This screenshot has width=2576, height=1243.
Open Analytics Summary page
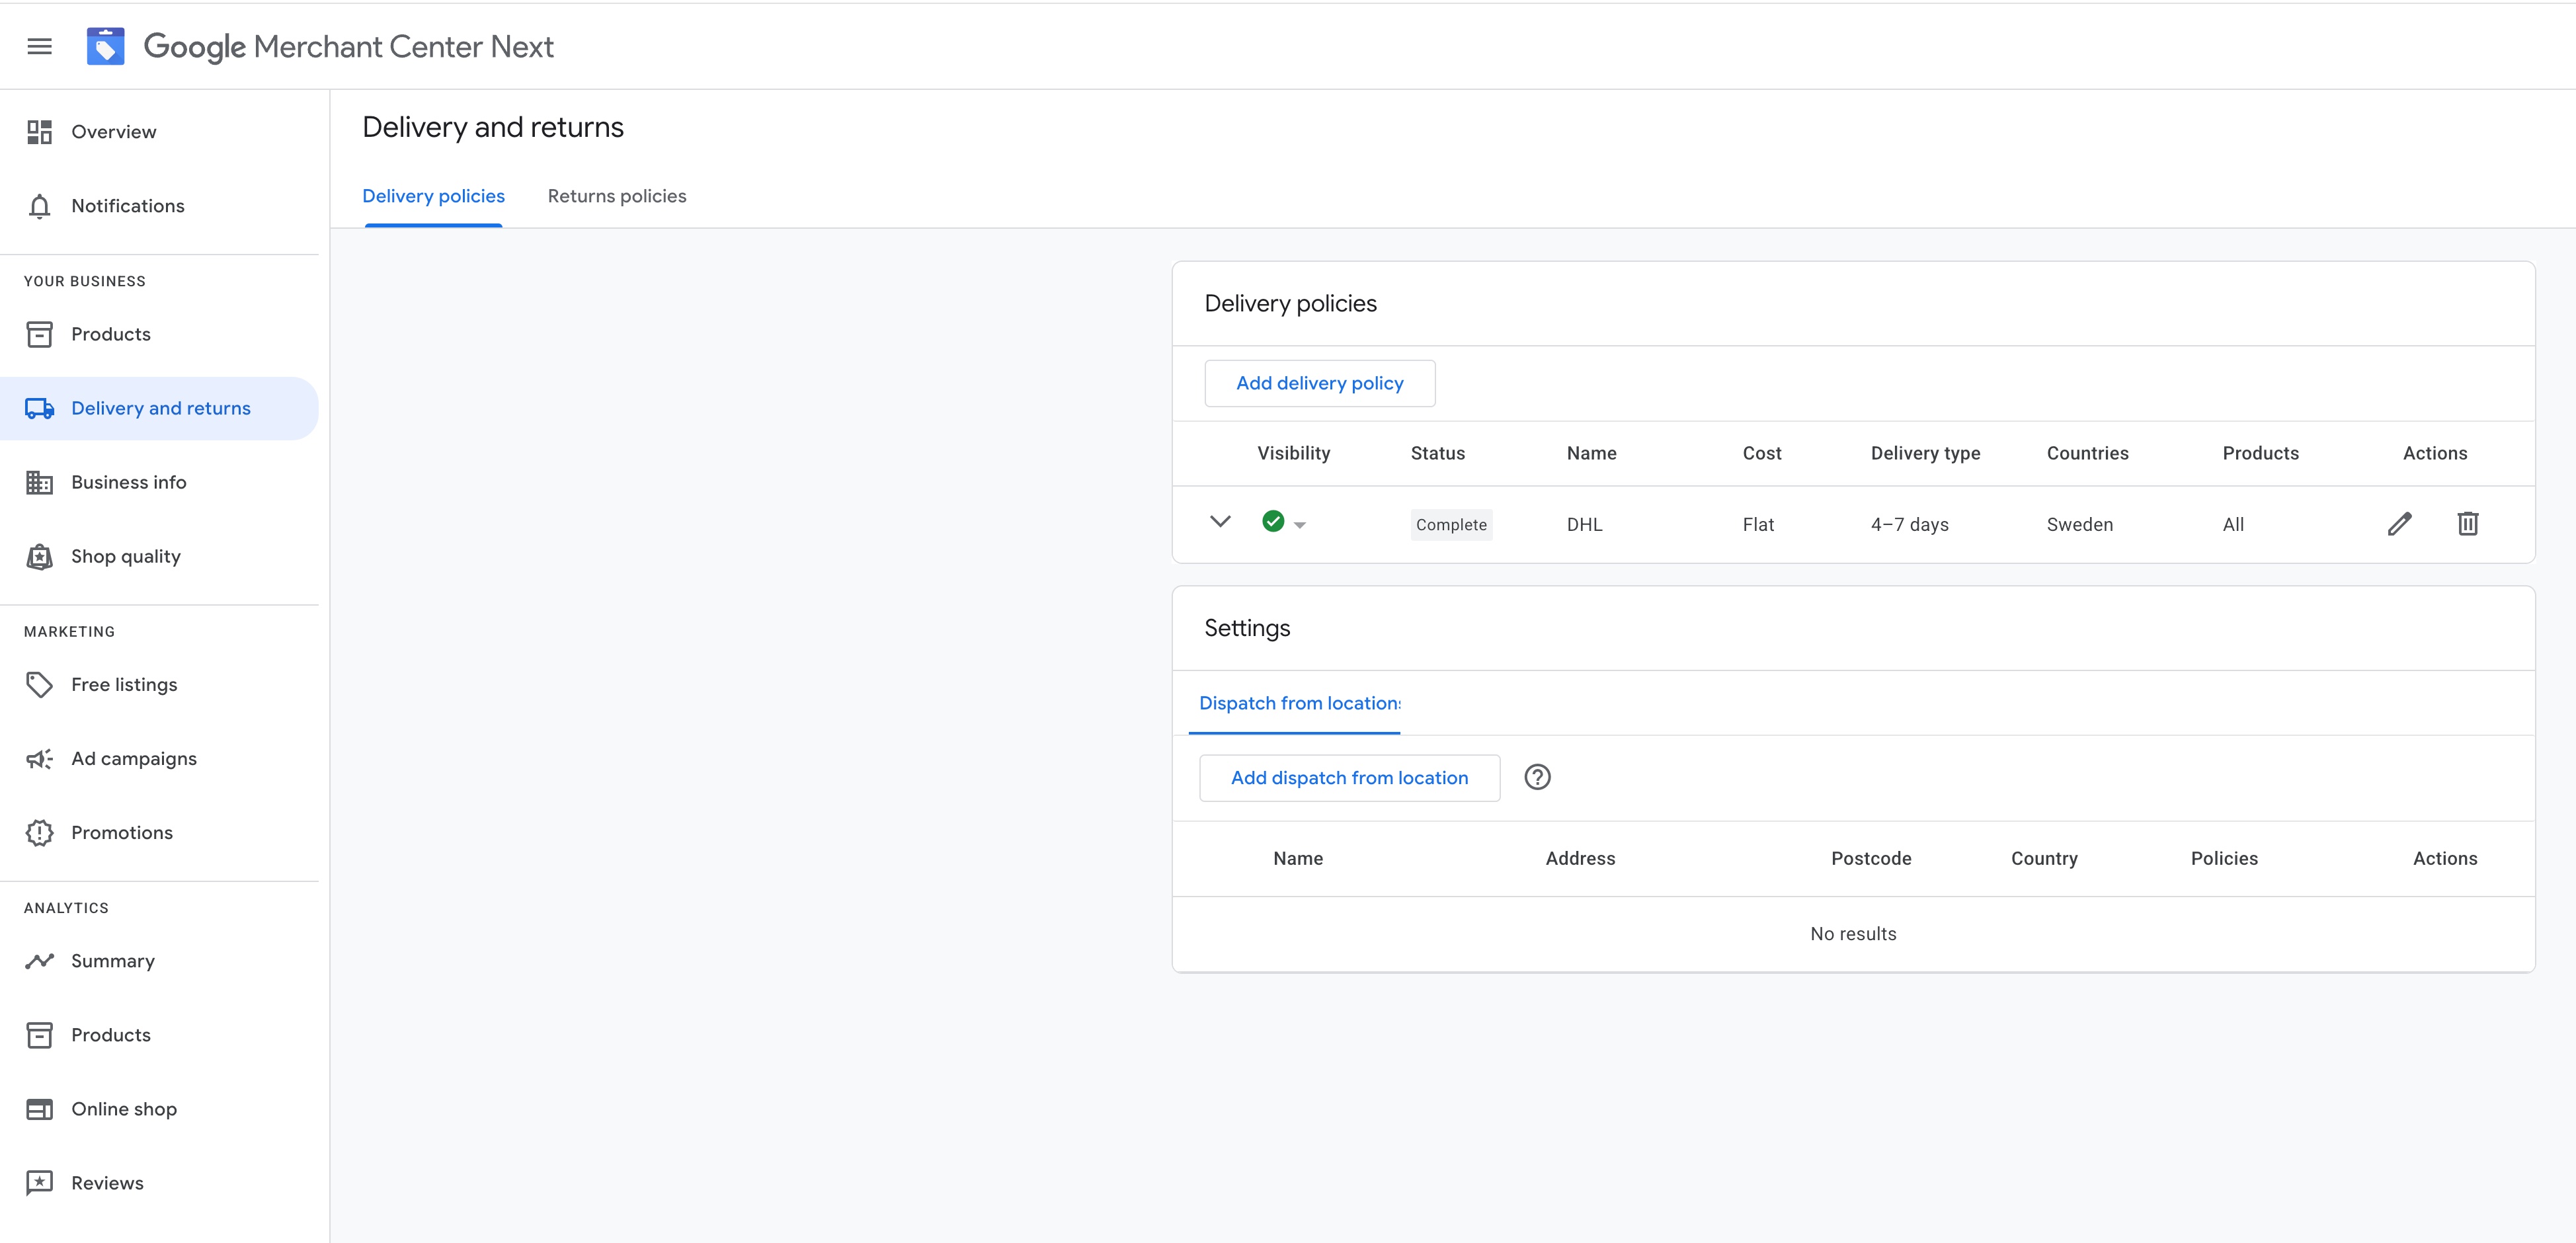[112, 961]
